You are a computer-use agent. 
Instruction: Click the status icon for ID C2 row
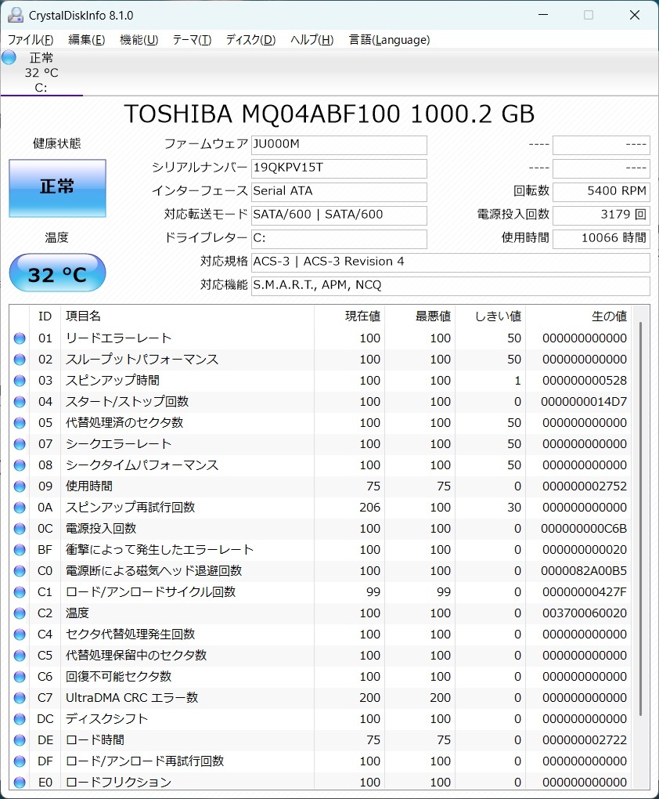point(20,613)
